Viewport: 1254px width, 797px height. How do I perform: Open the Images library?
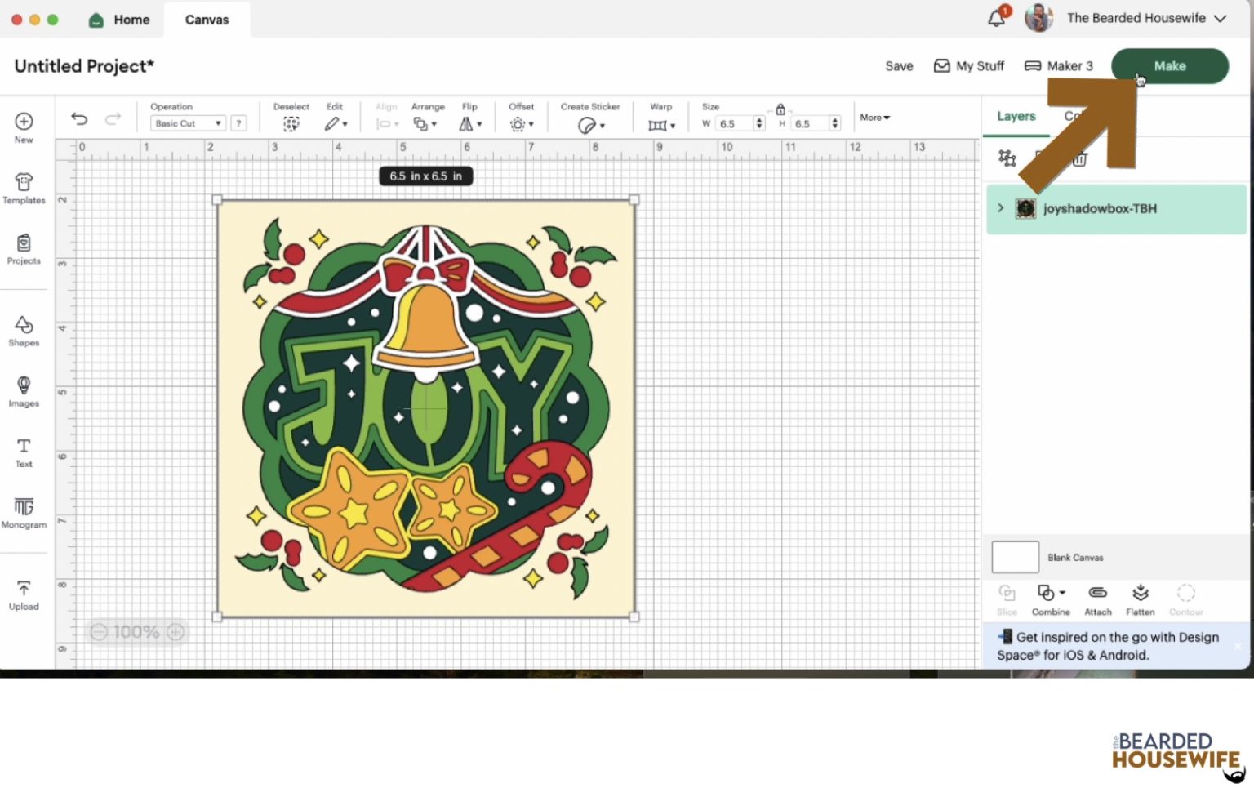[x=24, y=390]
